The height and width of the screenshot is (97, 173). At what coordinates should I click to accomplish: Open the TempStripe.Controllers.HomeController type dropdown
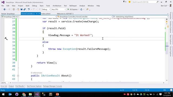click(85, 17)
